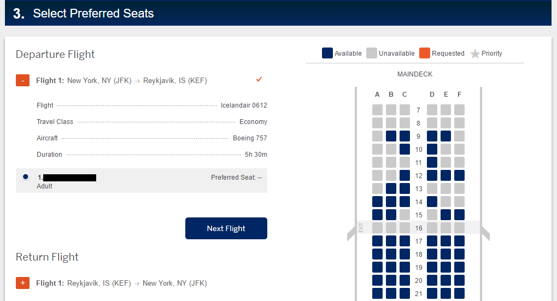Toggle seat 13C selection

pyautogui.click(x=404, y=188)
